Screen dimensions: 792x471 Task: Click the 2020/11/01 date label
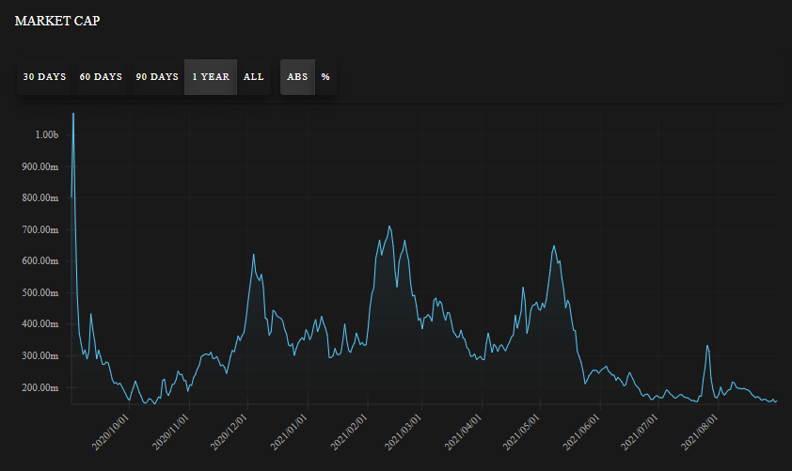coord(171,432)
